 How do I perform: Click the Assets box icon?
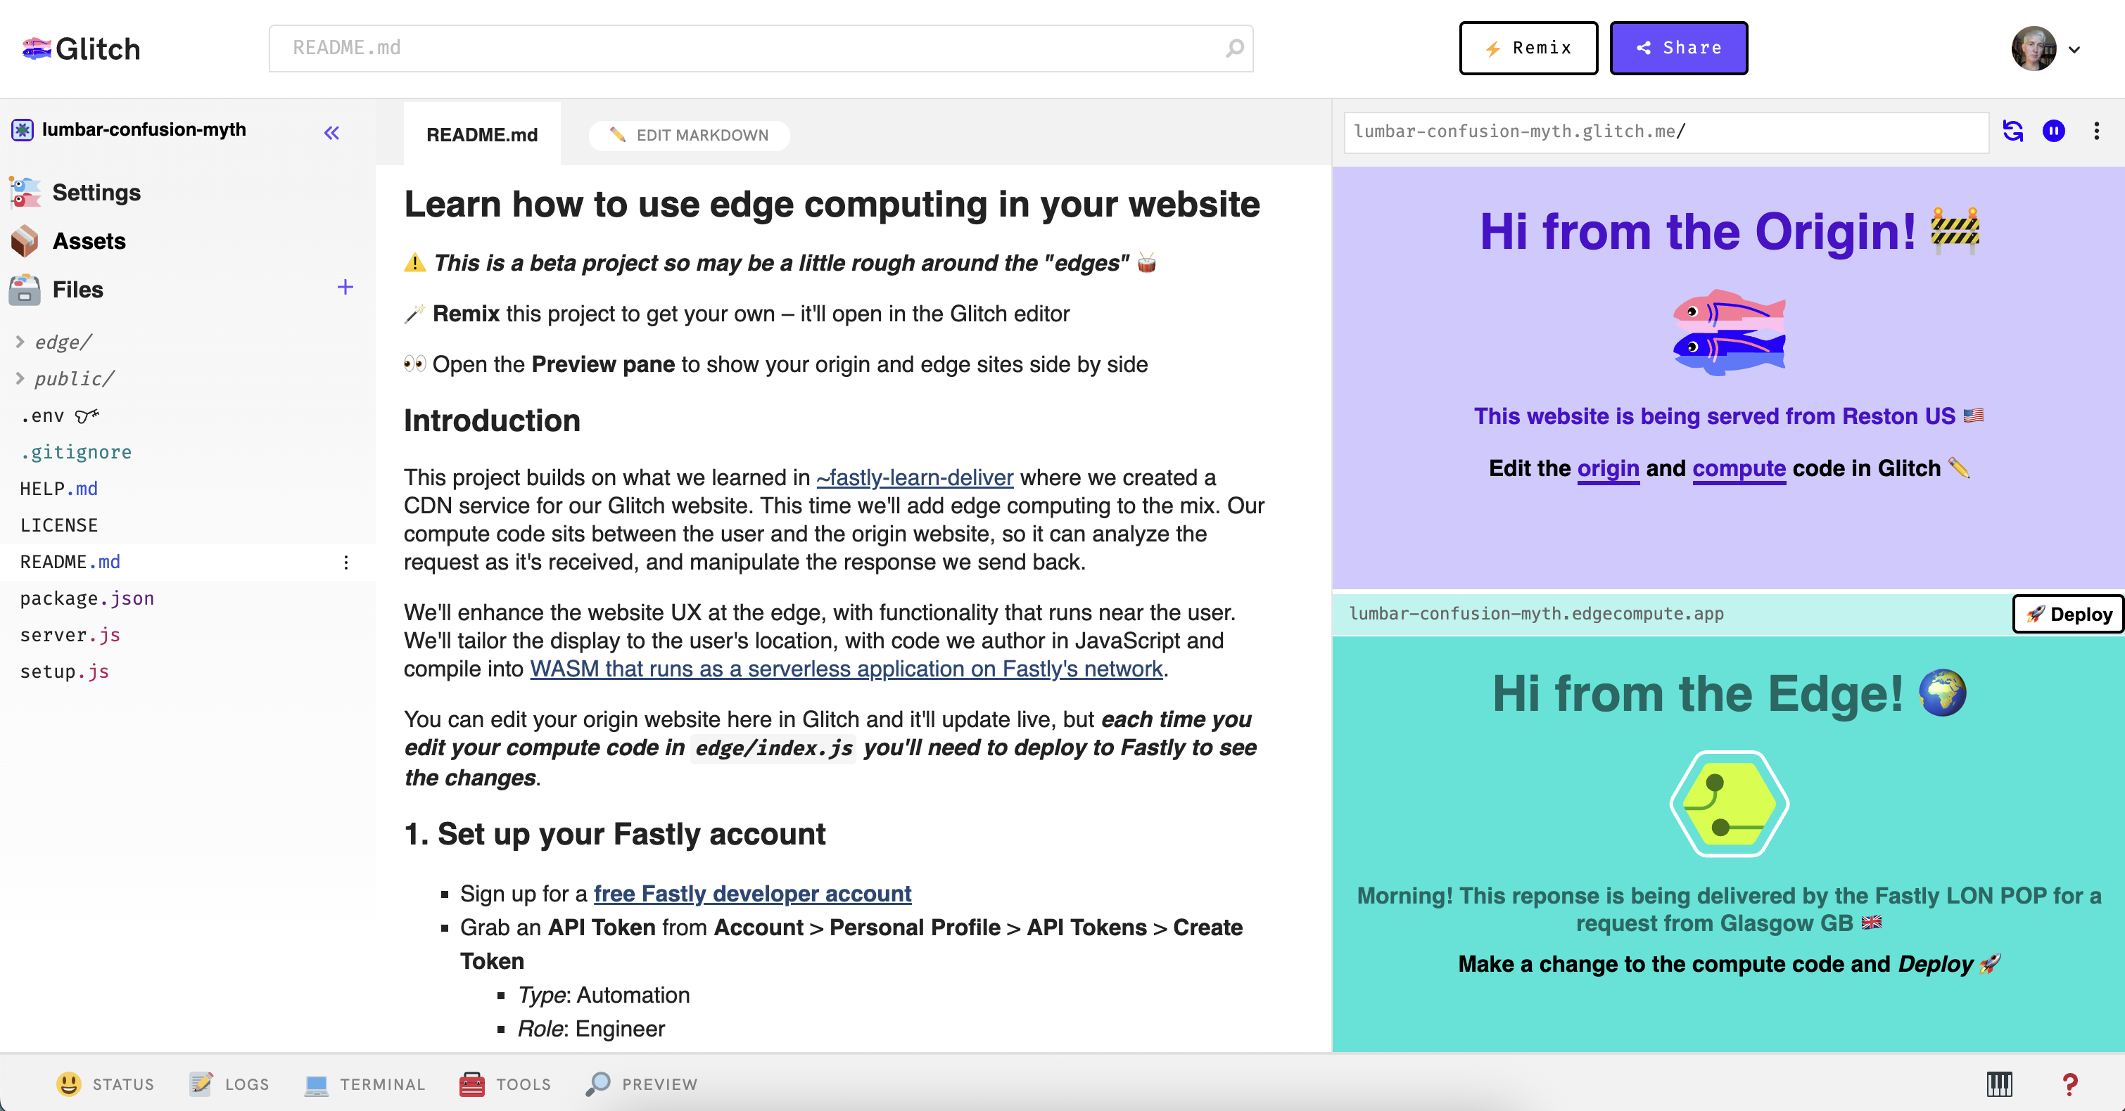25,240
